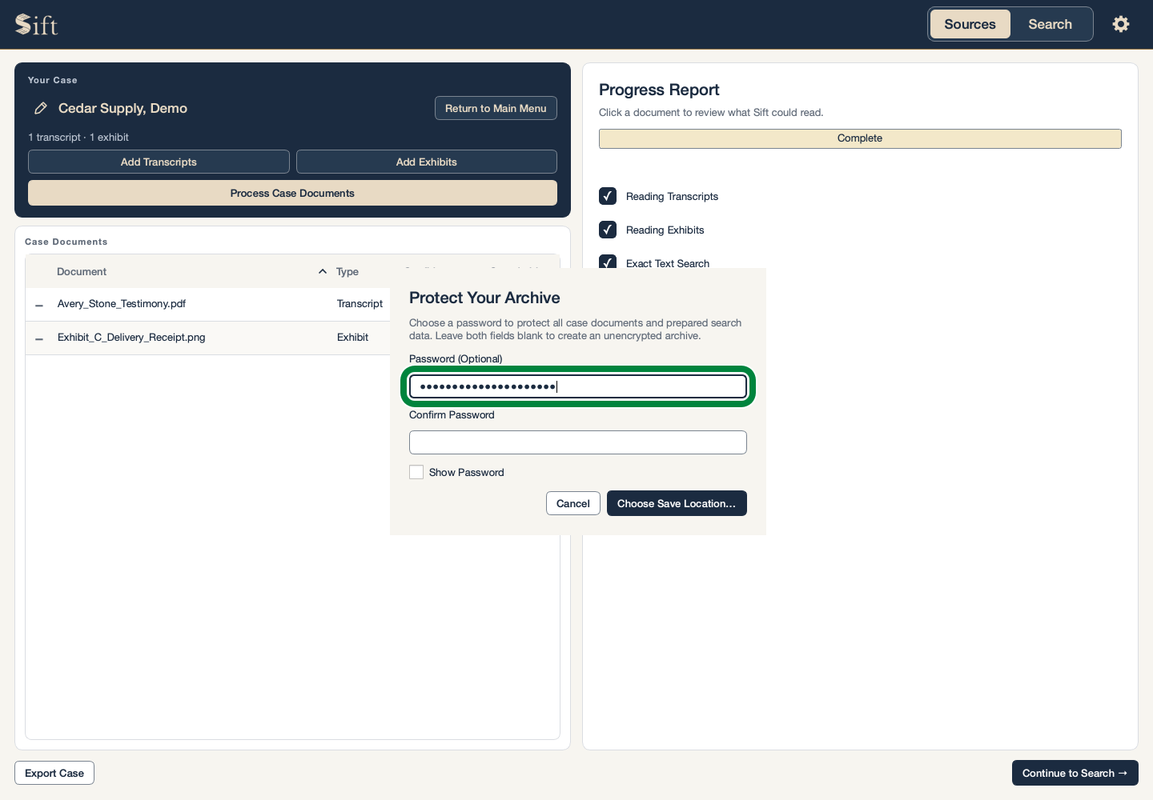The image size is (1153, 800).
Task: Click the Exact Text Search checkbox
Action: [x=608, y=262]
